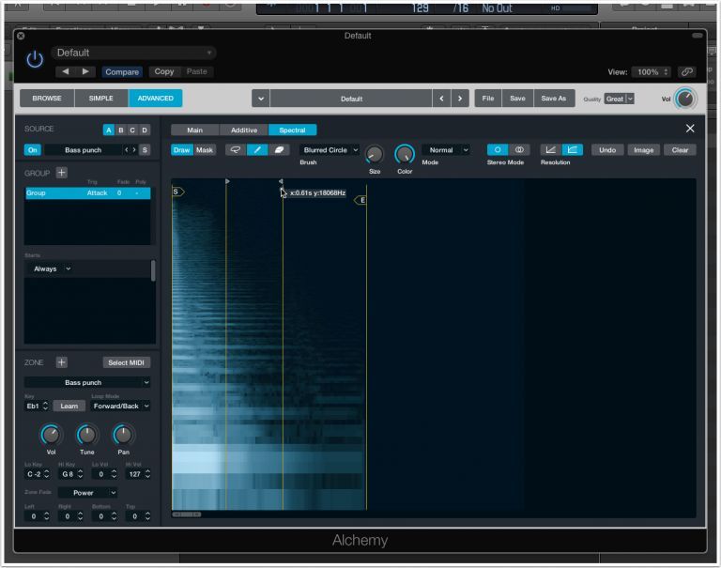Switch to Draw mode
The height and width of the screenshot is (568, 721).
pyautogui.click(x=181, y=150)
